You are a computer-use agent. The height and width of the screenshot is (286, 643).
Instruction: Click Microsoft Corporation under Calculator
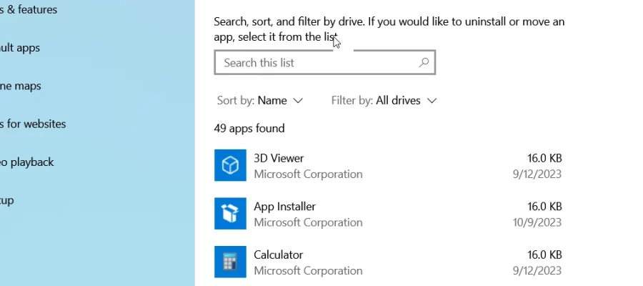(308, 271)
